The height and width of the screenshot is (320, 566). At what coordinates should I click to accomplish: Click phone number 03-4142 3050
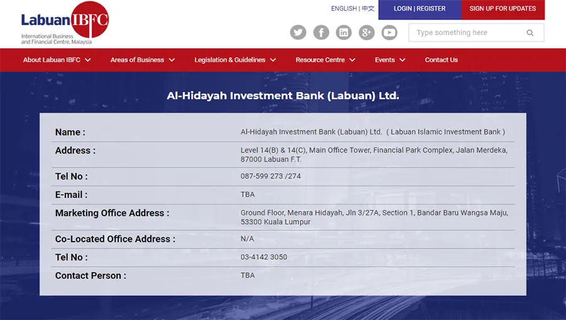pos(264,257)
